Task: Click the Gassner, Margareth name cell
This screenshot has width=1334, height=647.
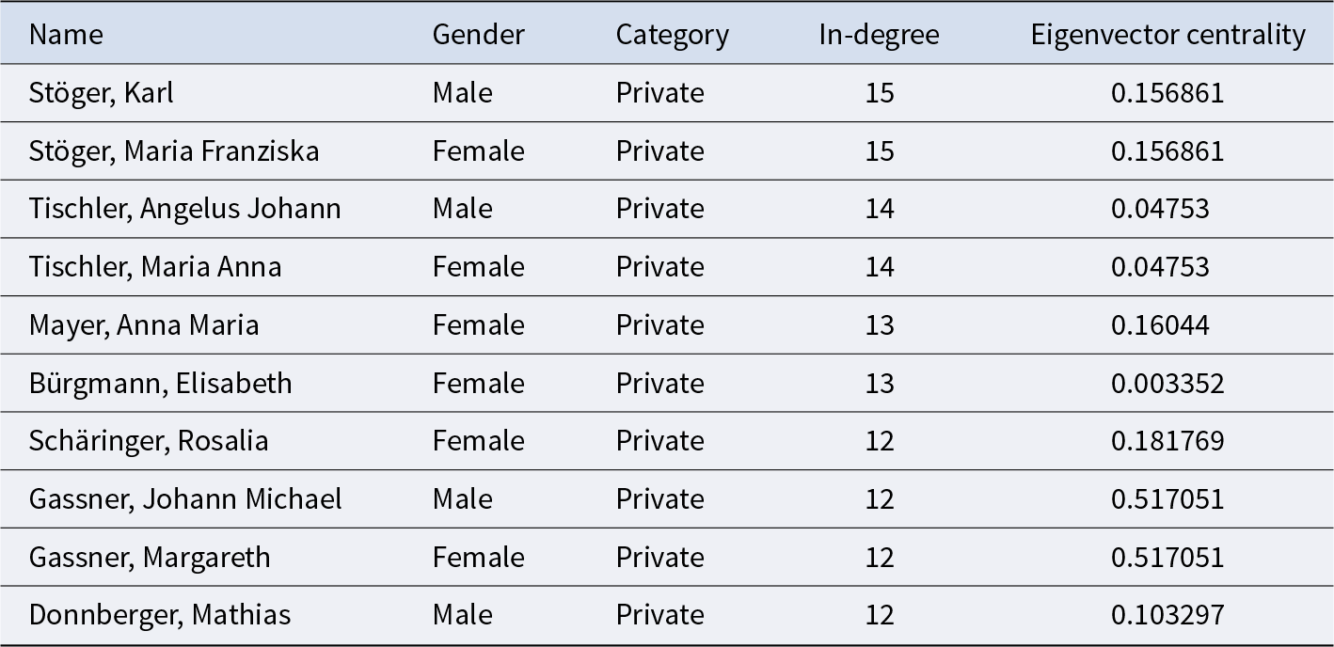Action: [150, 558]
